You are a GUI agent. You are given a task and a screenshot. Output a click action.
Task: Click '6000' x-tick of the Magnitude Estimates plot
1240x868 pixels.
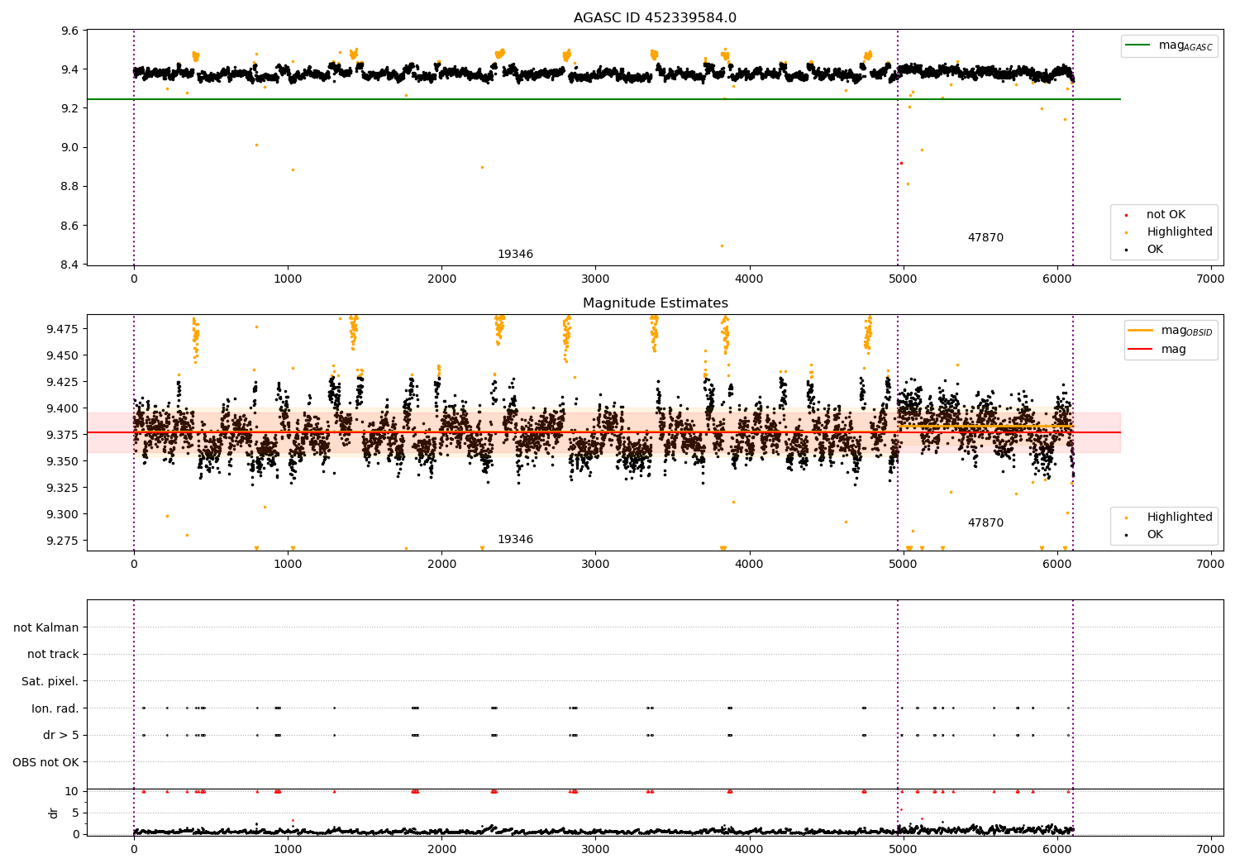(1057, 565)
